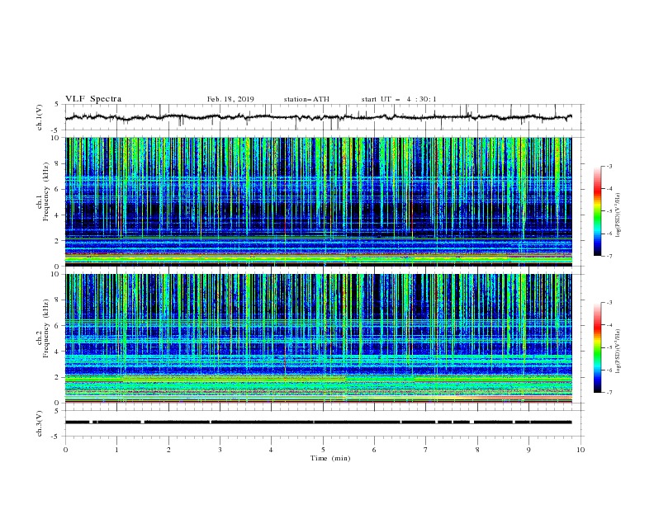The width and height of the screenshot is (654, 505).
Task: Click the "station=ATH" header text
Action: point(306,99)
